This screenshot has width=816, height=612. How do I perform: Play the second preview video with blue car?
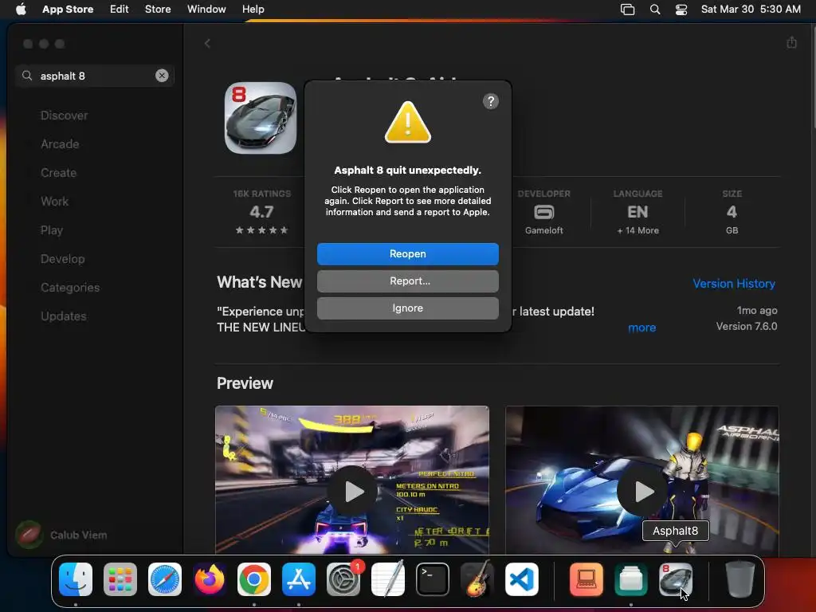point(641,490)
